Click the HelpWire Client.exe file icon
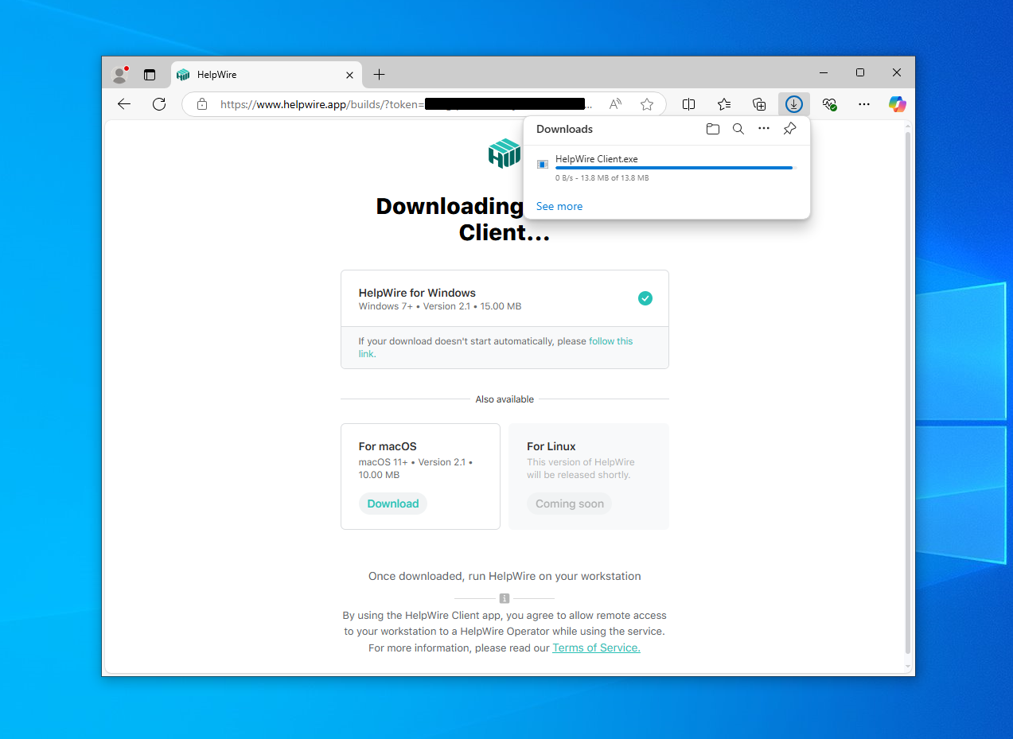The height and width of the screenshot is (739, 1013). coord(543,165)
